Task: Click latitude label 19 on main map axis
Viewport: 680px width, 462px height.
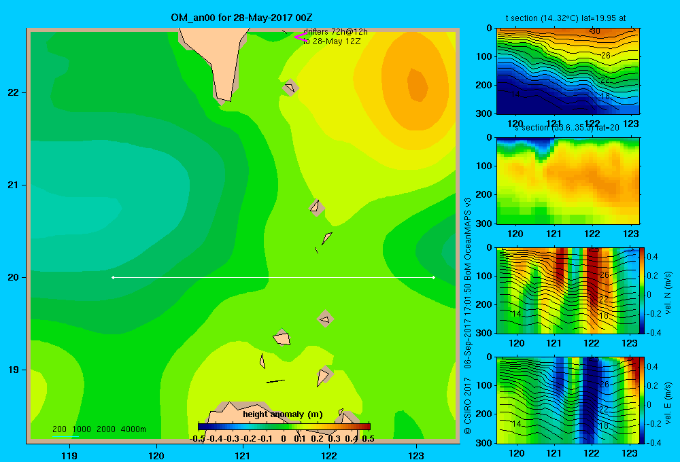Action: point(13,370)
